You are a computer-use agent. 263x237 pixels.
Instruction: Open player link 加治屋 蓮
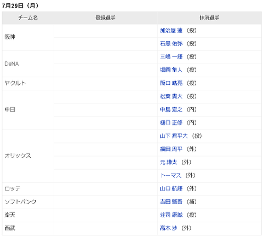click(x=171, y=31)
